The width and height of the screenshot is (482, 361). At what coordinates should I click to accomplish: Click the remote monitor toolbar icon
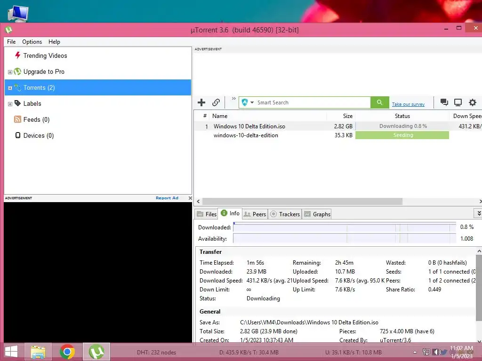[x=458, y=102]
